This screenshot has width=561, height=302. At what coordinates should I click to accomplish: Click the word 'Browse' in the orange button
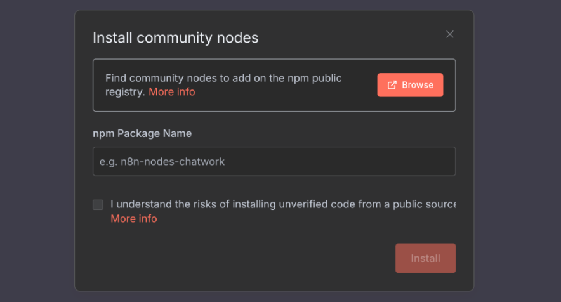tap(418, 85)
